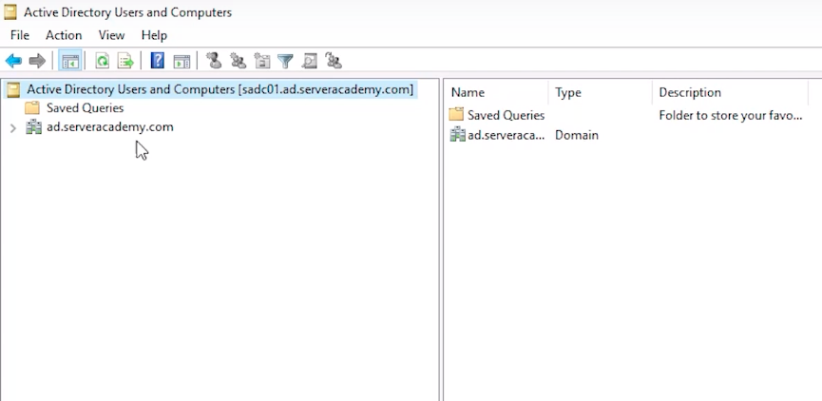Open the View menu

pyautogui.click(x=111, y=35)
